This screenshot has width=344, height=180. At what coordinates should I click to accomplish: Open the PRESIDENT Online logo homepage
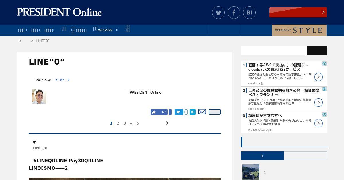click(x=59, y=12)
